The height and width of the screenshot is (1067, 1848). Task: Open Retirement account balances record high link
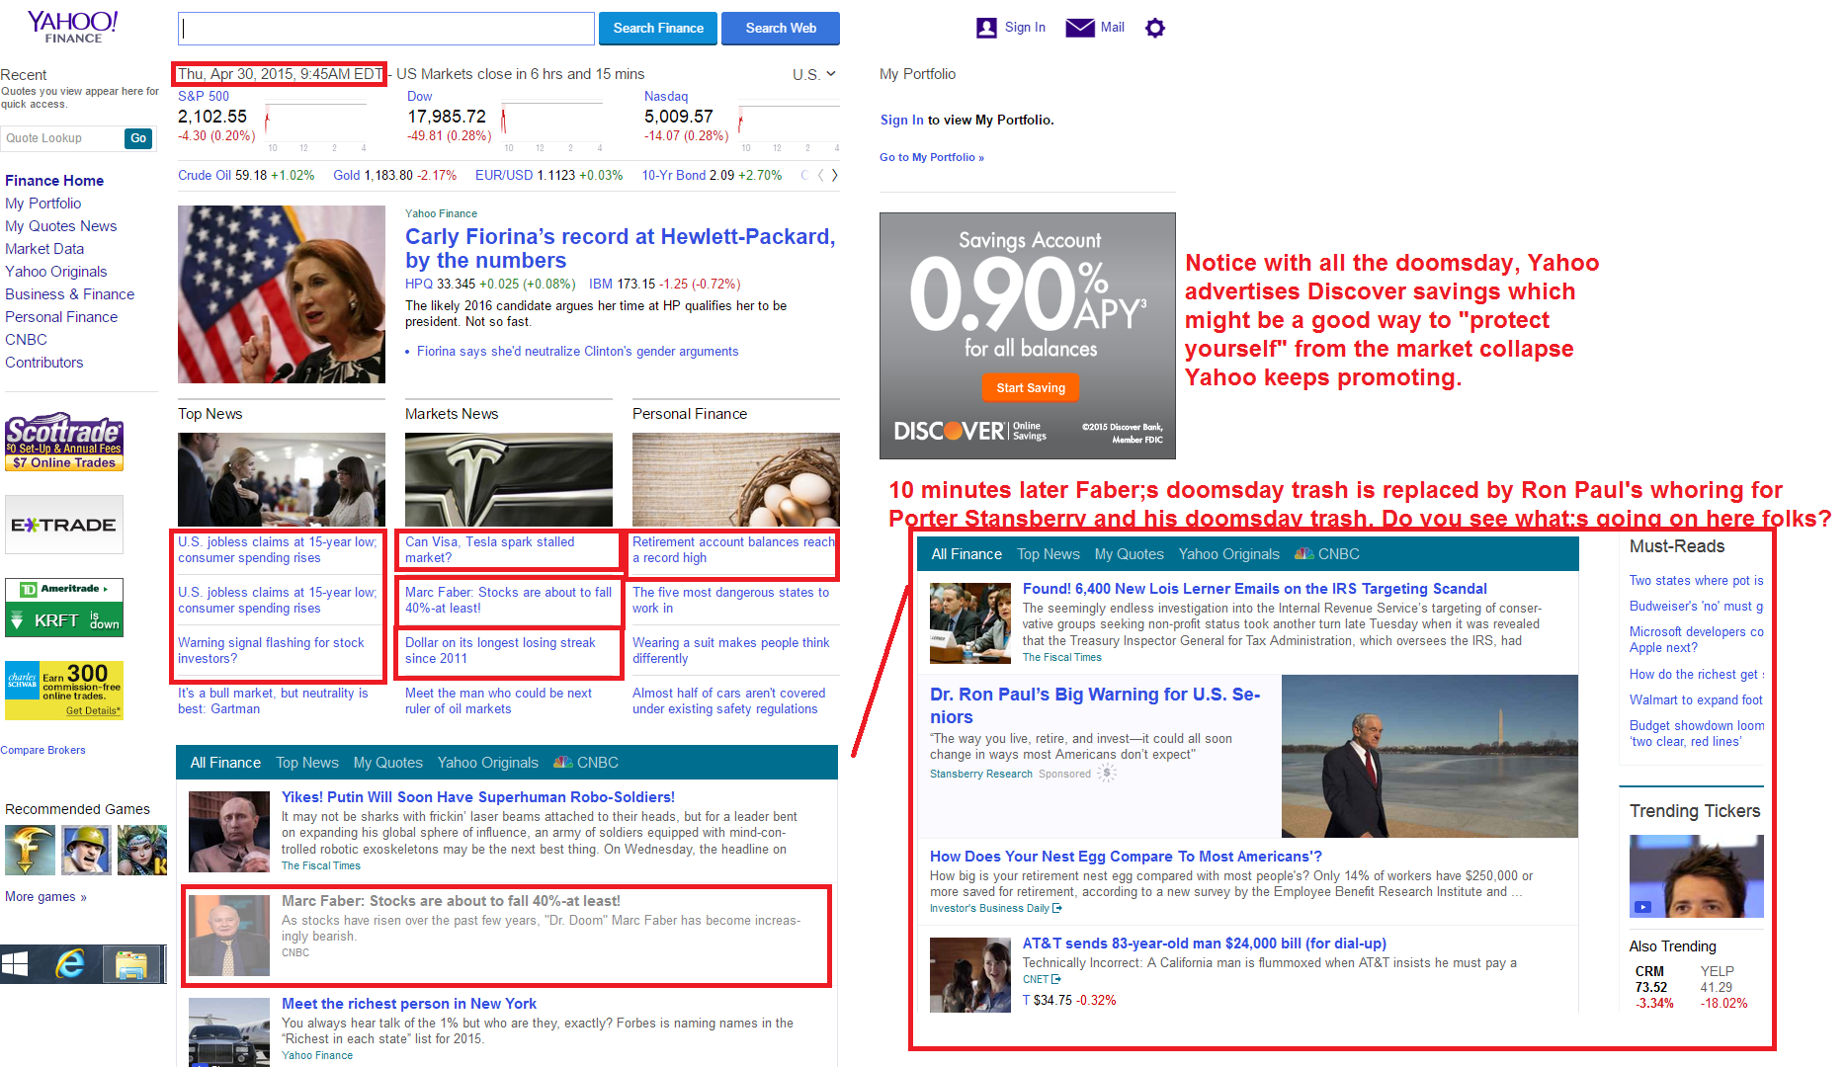tap(733, 549)
